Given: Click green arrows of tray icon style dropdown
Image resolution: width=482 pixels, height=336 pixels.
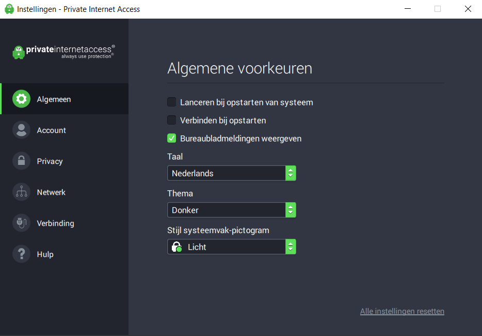Looking at the screenshot, I should coord(291,247).
